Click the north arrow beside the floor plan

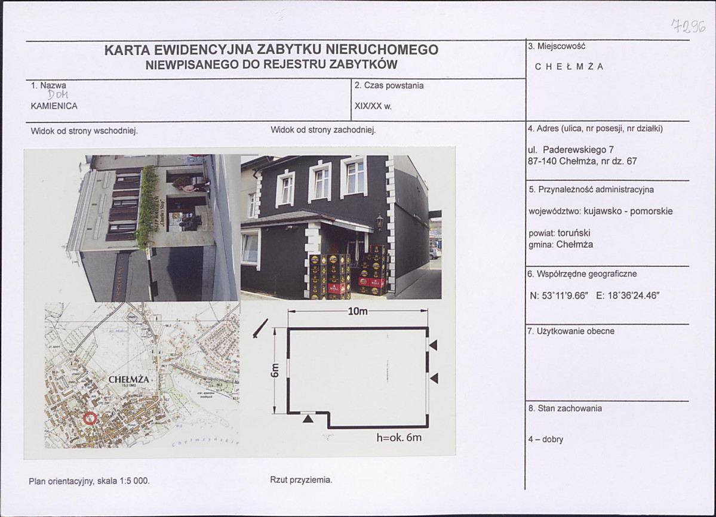pos(260,329)
